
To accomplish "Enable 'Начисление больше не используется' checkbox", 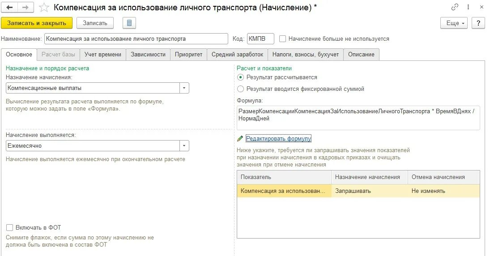I will tap(283, 39).
